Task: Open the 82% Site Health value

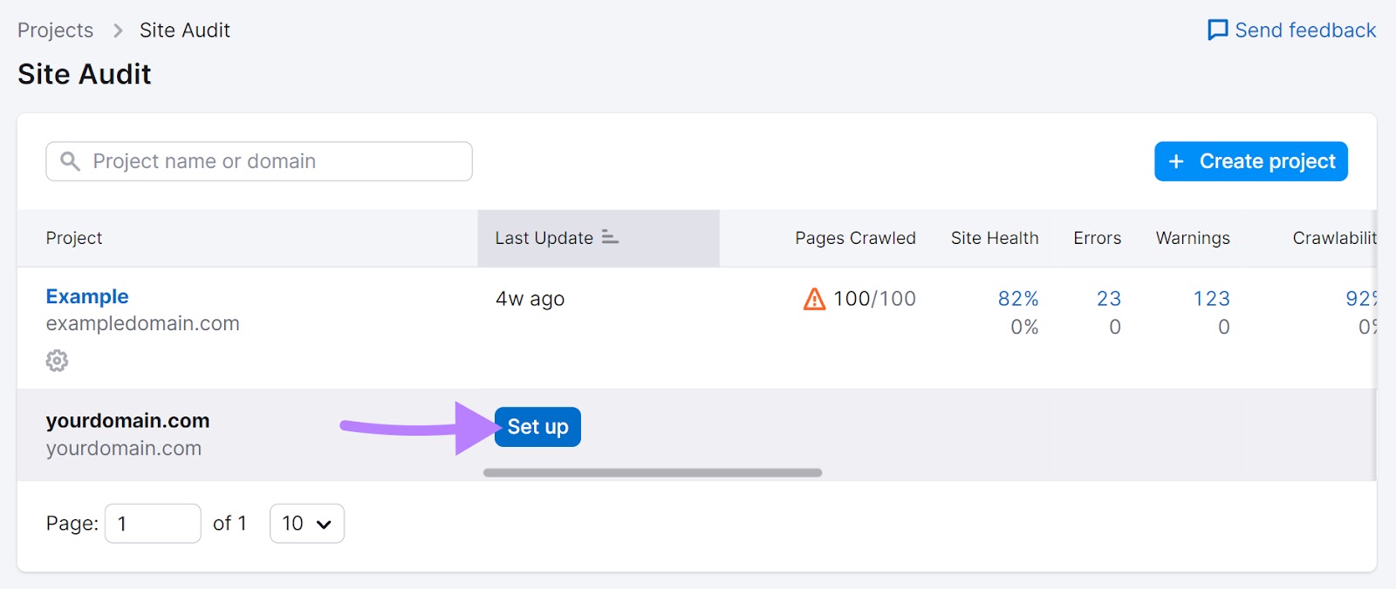Action: tap(1018, 299)
